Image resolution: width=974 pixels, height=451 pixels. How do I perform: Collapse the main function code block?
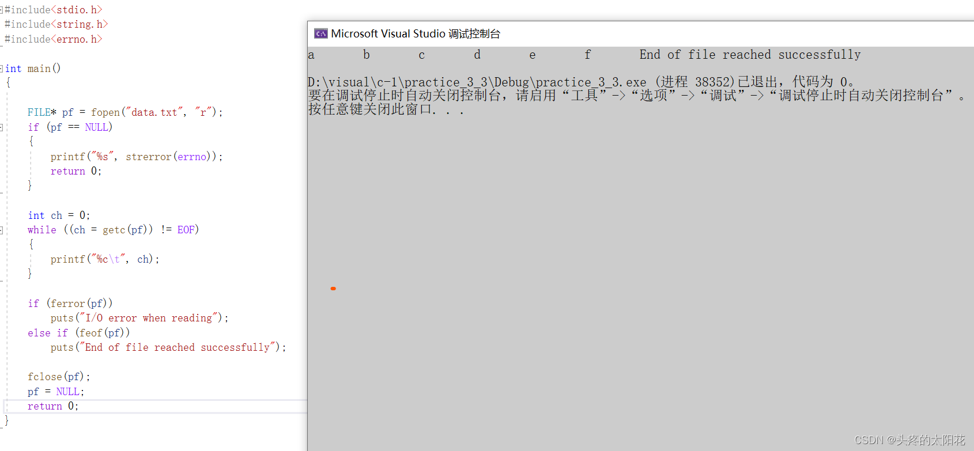tap(2, 68)
